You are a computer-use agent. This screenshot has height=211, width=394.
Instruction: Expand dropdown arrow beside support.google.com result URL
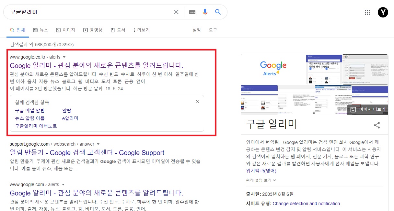(x=98, y=144)
